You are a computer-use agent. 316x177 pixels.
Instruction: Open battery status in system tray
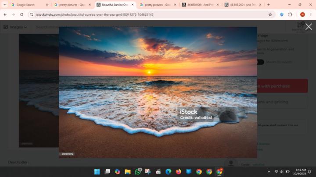tap(287, 172)
